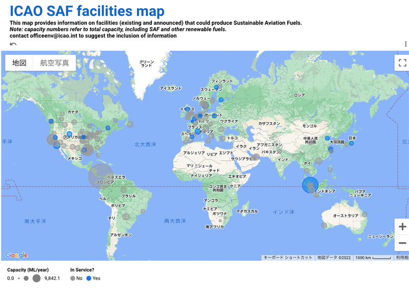The image size is (409, 289).
Task: Click the grey legend dot labeled No
Action: point(73,278)
